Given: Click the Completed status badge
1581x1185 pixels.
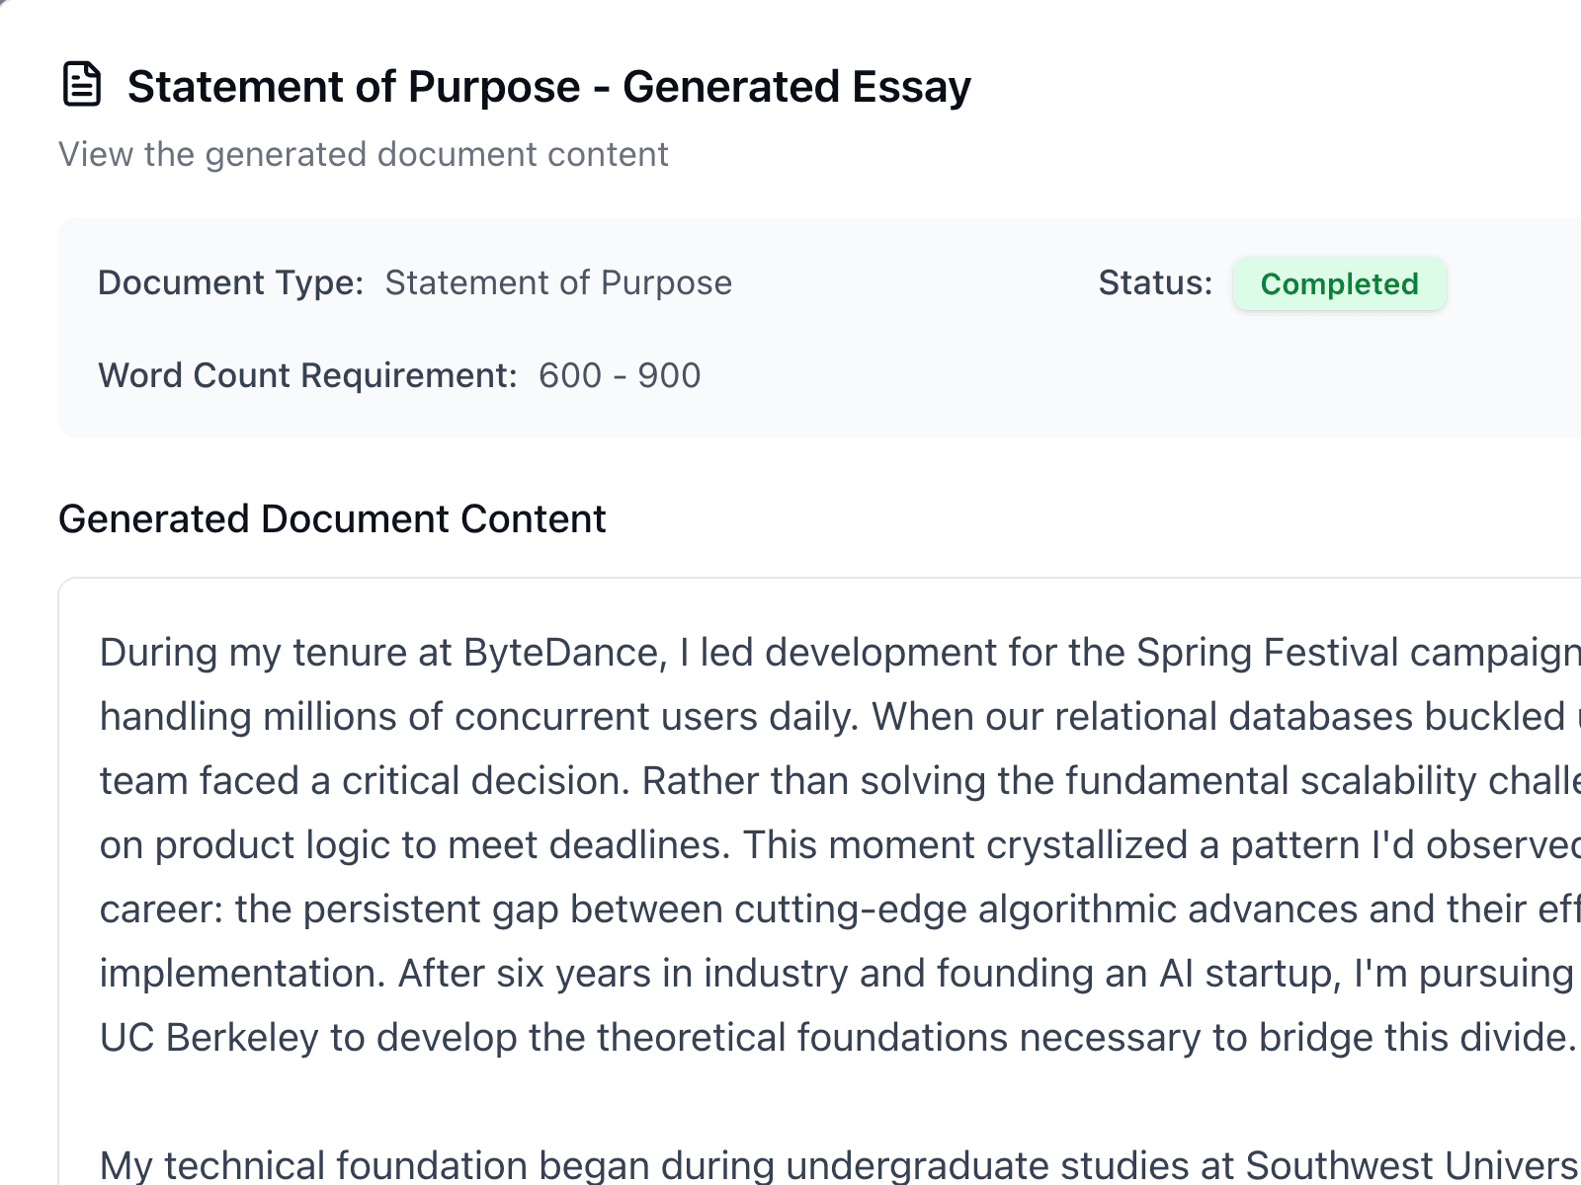Looking at the screenshot, I should pos(1338,284).
